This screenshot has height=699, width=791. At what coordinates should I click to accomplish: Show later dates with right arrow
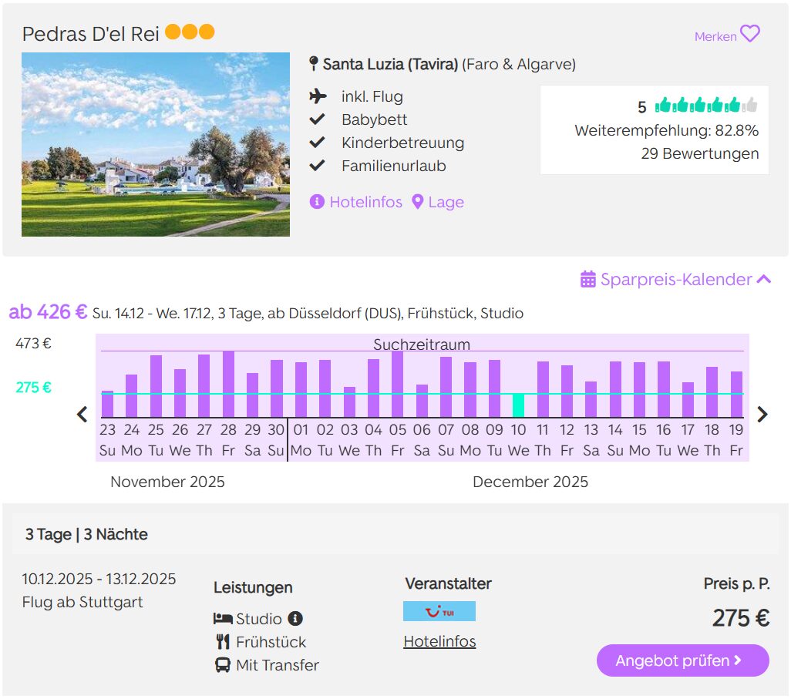pos(762,414)
